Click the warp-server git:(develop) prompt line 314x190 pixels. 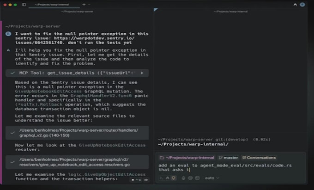coord(214,139)
